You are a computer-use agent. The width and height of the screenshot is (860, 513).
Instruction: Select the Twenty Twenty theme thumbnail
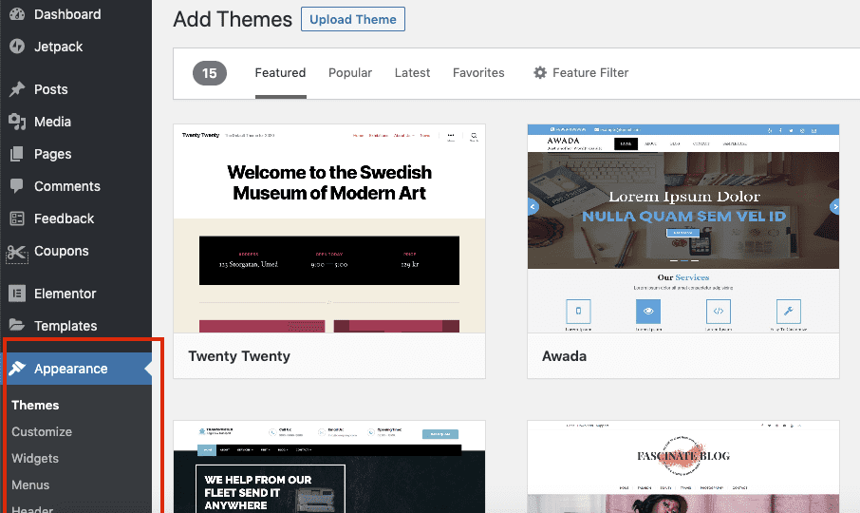click(329, 228)
